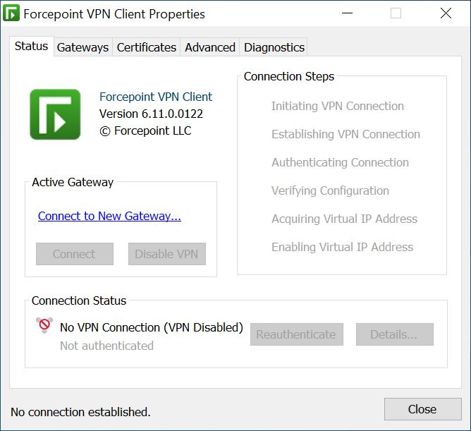Minimize the Forcepoint VPN window

tap(347, 13)
